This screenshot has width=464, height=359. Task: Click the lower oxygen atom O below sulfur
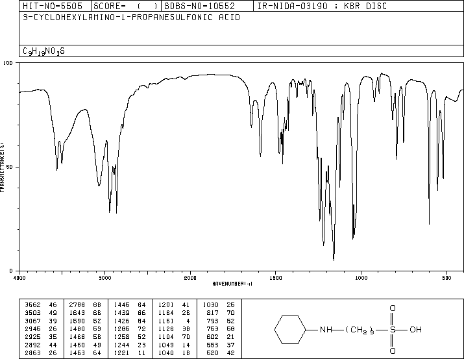[393, 351]
